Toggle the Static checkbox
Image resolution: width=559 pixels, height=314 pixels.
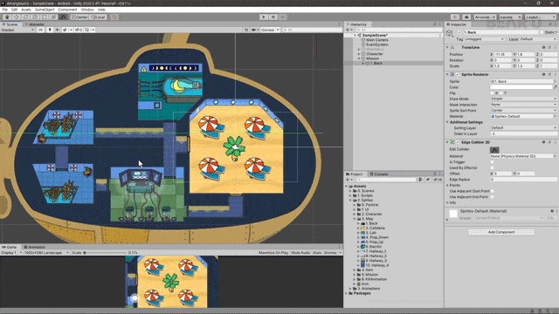(x=542, y=32)
